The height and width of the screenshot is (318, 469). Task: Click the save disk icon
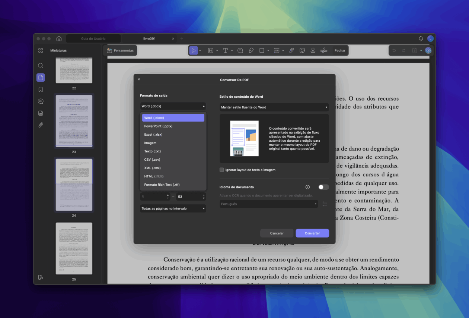pos(415,50)
